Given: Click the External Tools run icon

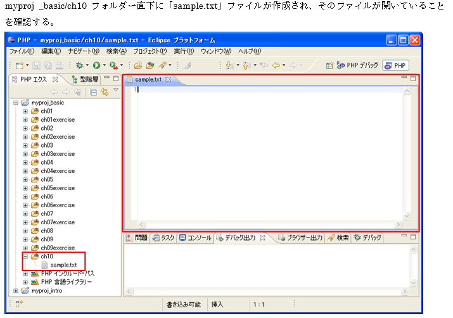Looking at the screenshot, I should [x=113, y=66].
